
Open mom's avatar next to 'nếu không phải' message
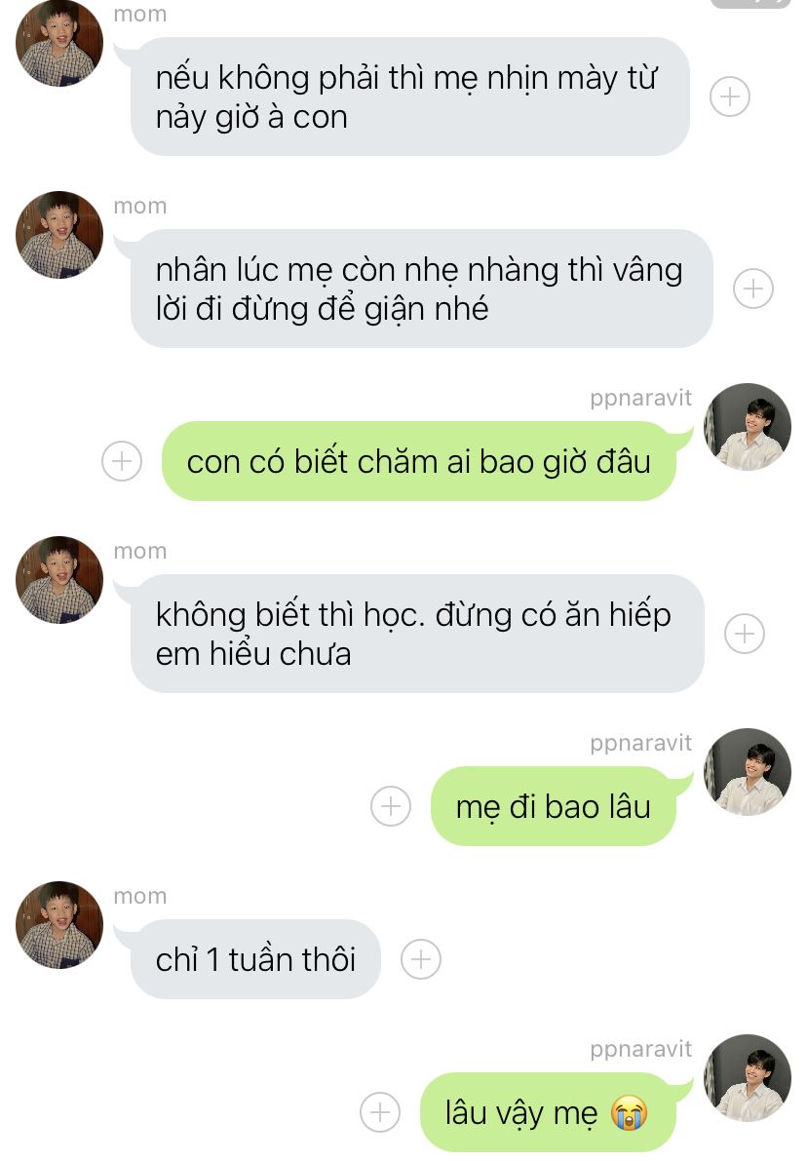point(59,42)
